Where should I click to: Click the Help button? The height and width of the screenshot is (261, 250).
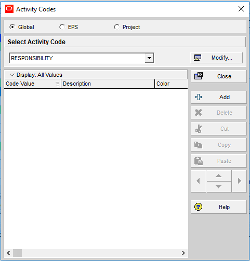point(219,207)
